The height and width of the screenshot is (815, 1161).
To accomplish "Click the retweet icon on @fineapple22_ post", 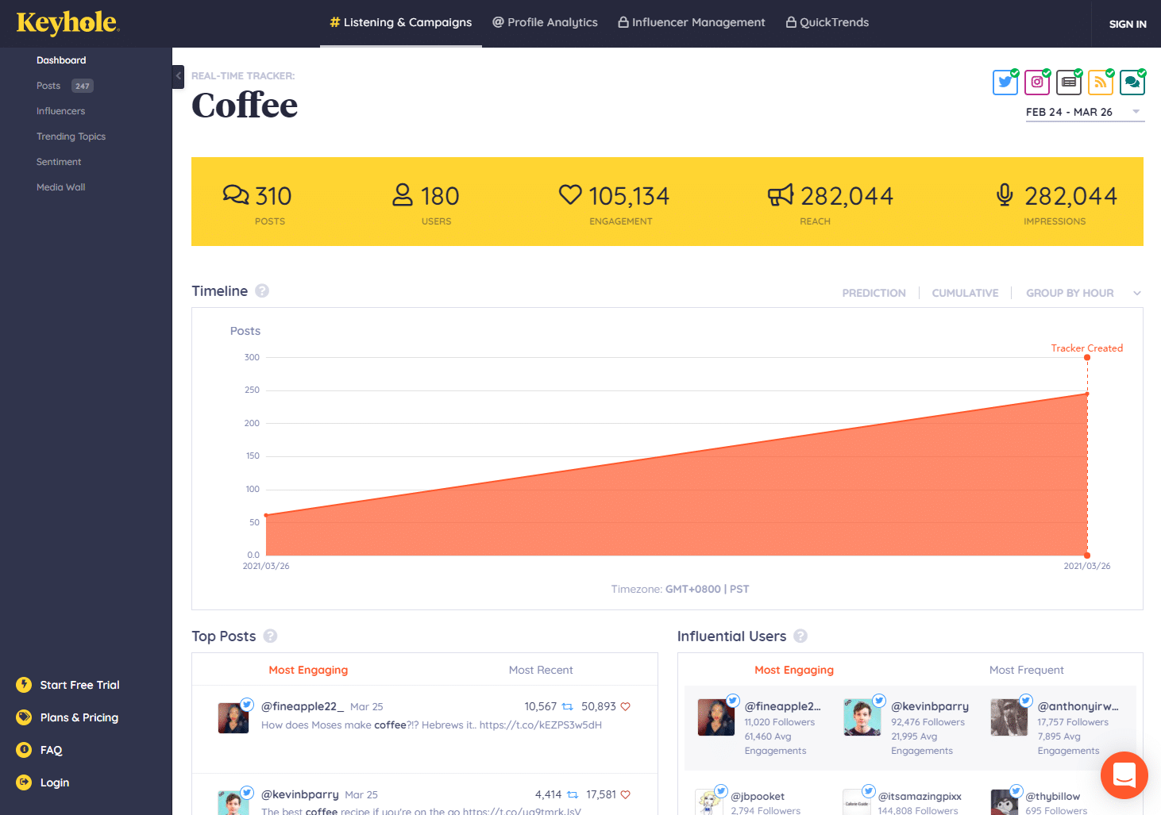I will pos(567,706).
